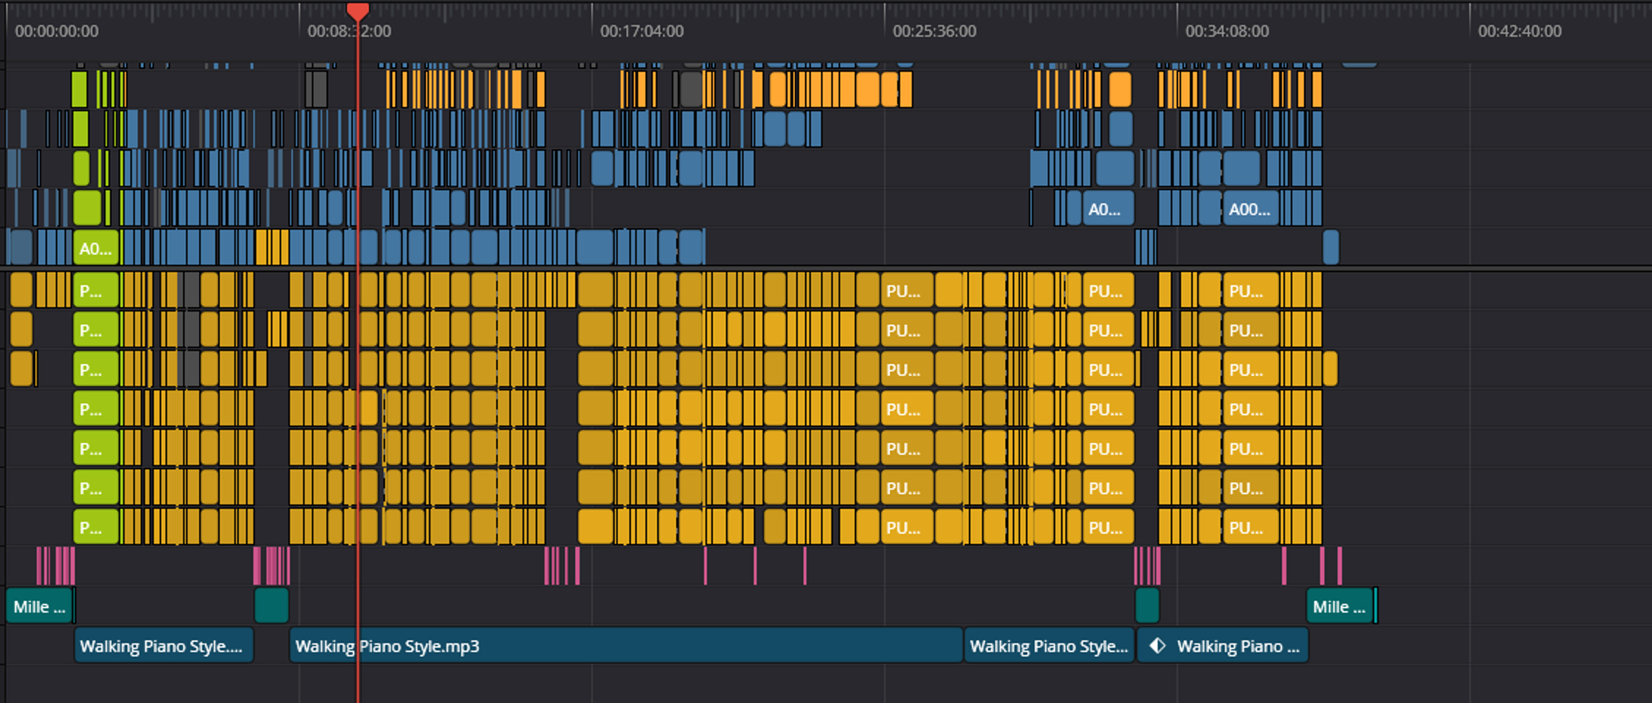Select the first Walking Piano Style clip at left
The width and height of the screenshot is (1652, 703).
tap(164, 645)
